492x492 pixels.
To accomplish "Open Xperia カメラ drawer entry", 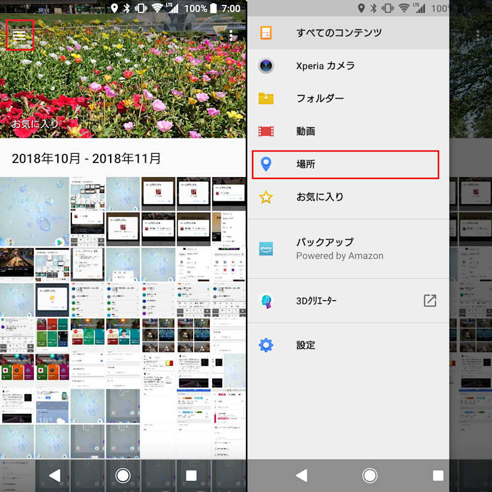I will click(348, 66).
